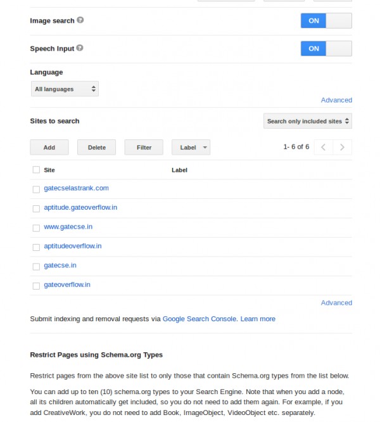Viewport: 380px width, 422px height.
Task: Click Advanced link under Language section
Action: point(336,100)
